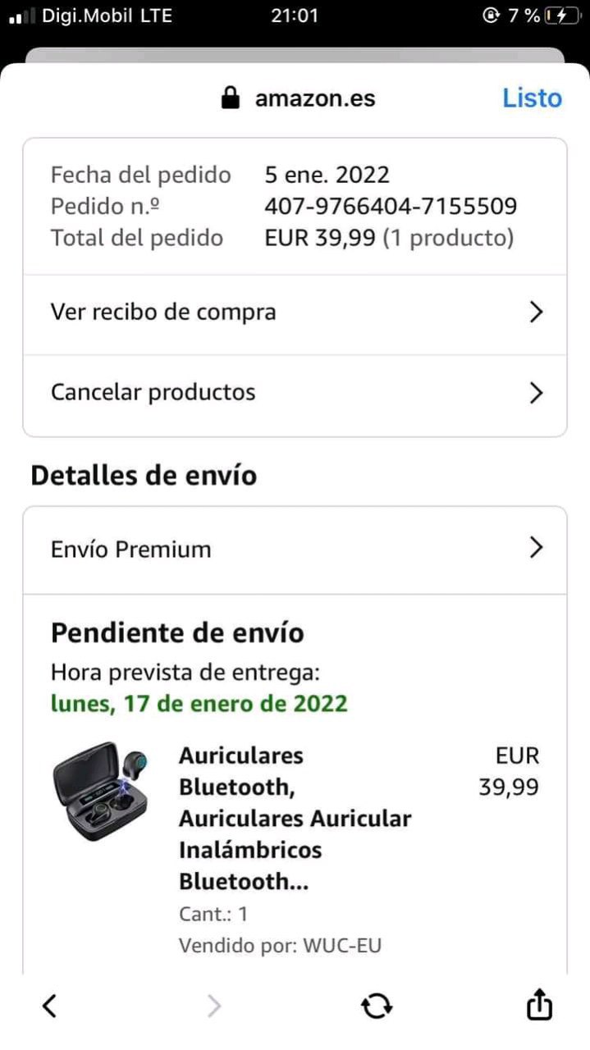Expand Ver recibo de compra chevron
The height and width of the screenshot is (1050, 590).
[536, 312]
